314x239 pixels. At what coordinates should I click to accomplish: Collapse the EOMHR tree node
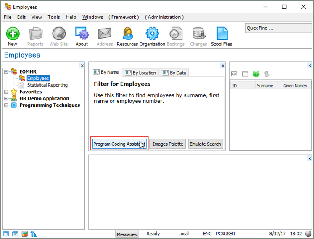click(x=6, y=72)
